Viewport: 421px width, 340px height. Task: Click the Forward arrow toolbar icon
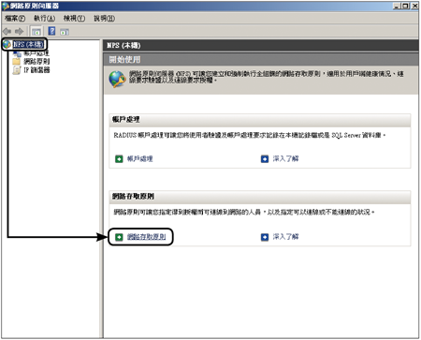20,32
